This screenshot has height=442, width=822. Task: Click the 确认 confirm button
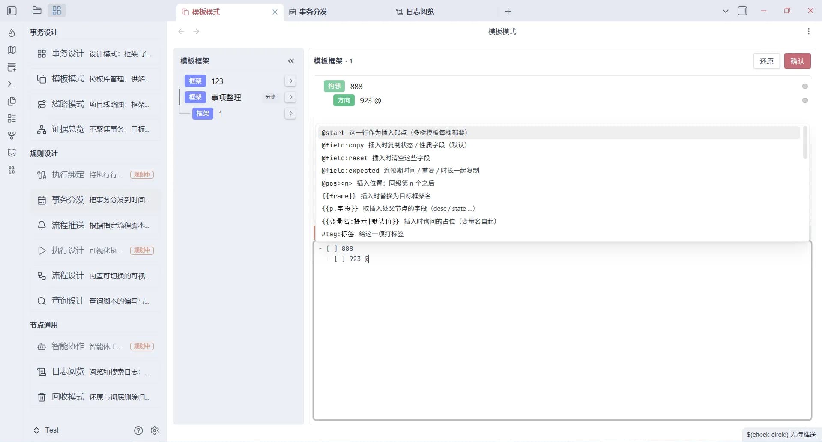797,61
